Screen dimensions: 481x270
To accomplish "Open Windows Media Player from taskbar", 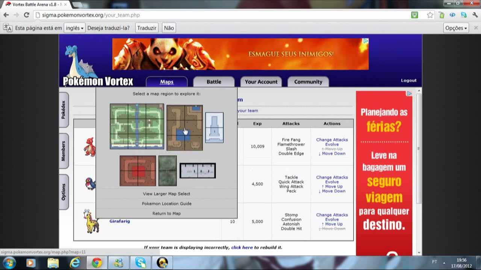I will coord(31,263).
